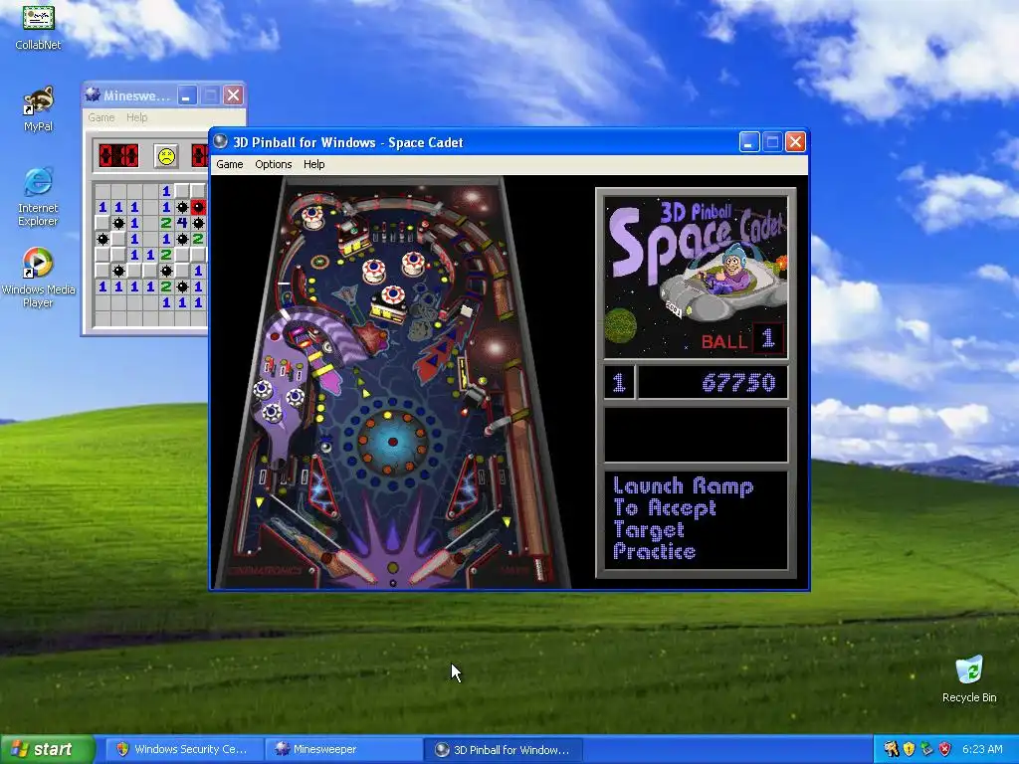This screenshot has height=764, width=1019.
Task: Click the Minesweeper mine counter display
Action: 118,156
